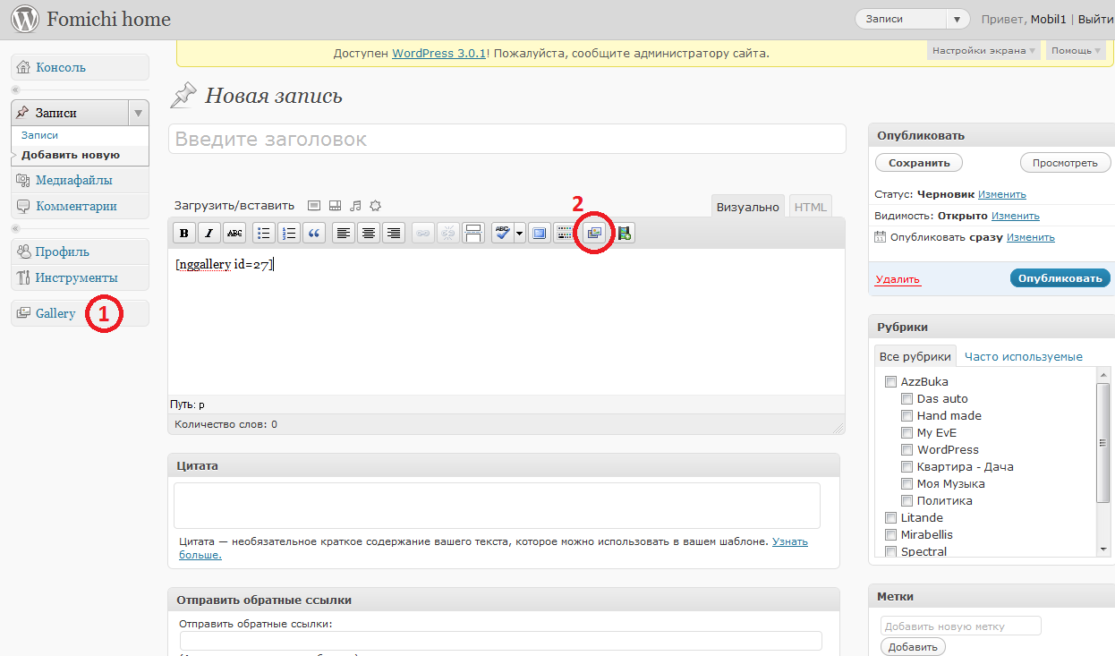Check the Mirabellis category

coord(890,534)
